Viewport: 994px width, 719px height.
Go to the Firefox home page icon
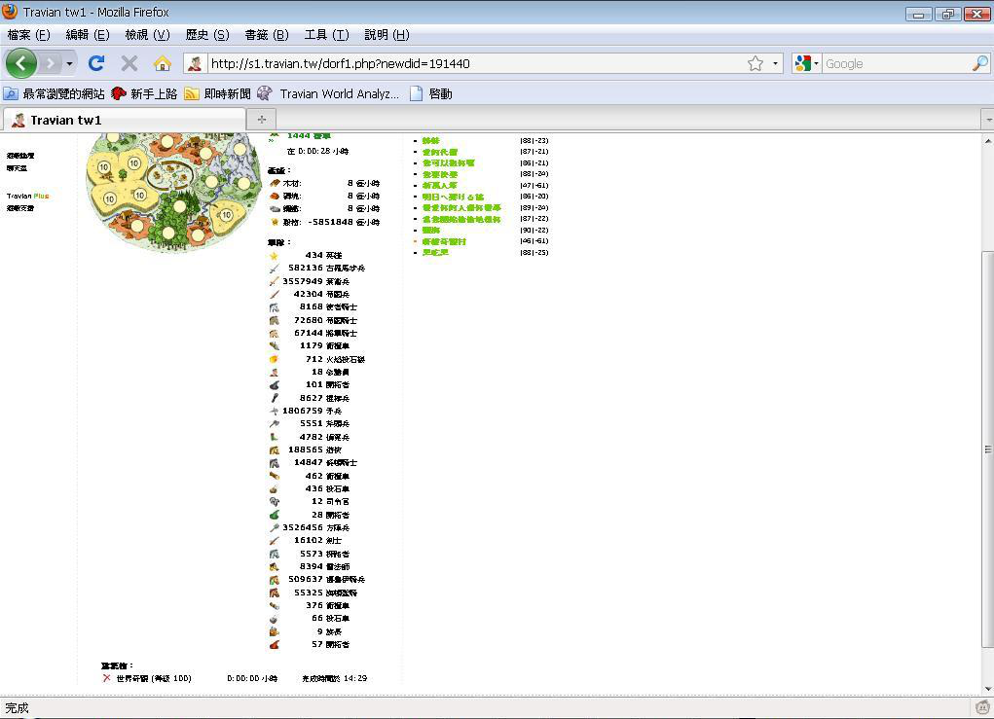coord(163,63)
